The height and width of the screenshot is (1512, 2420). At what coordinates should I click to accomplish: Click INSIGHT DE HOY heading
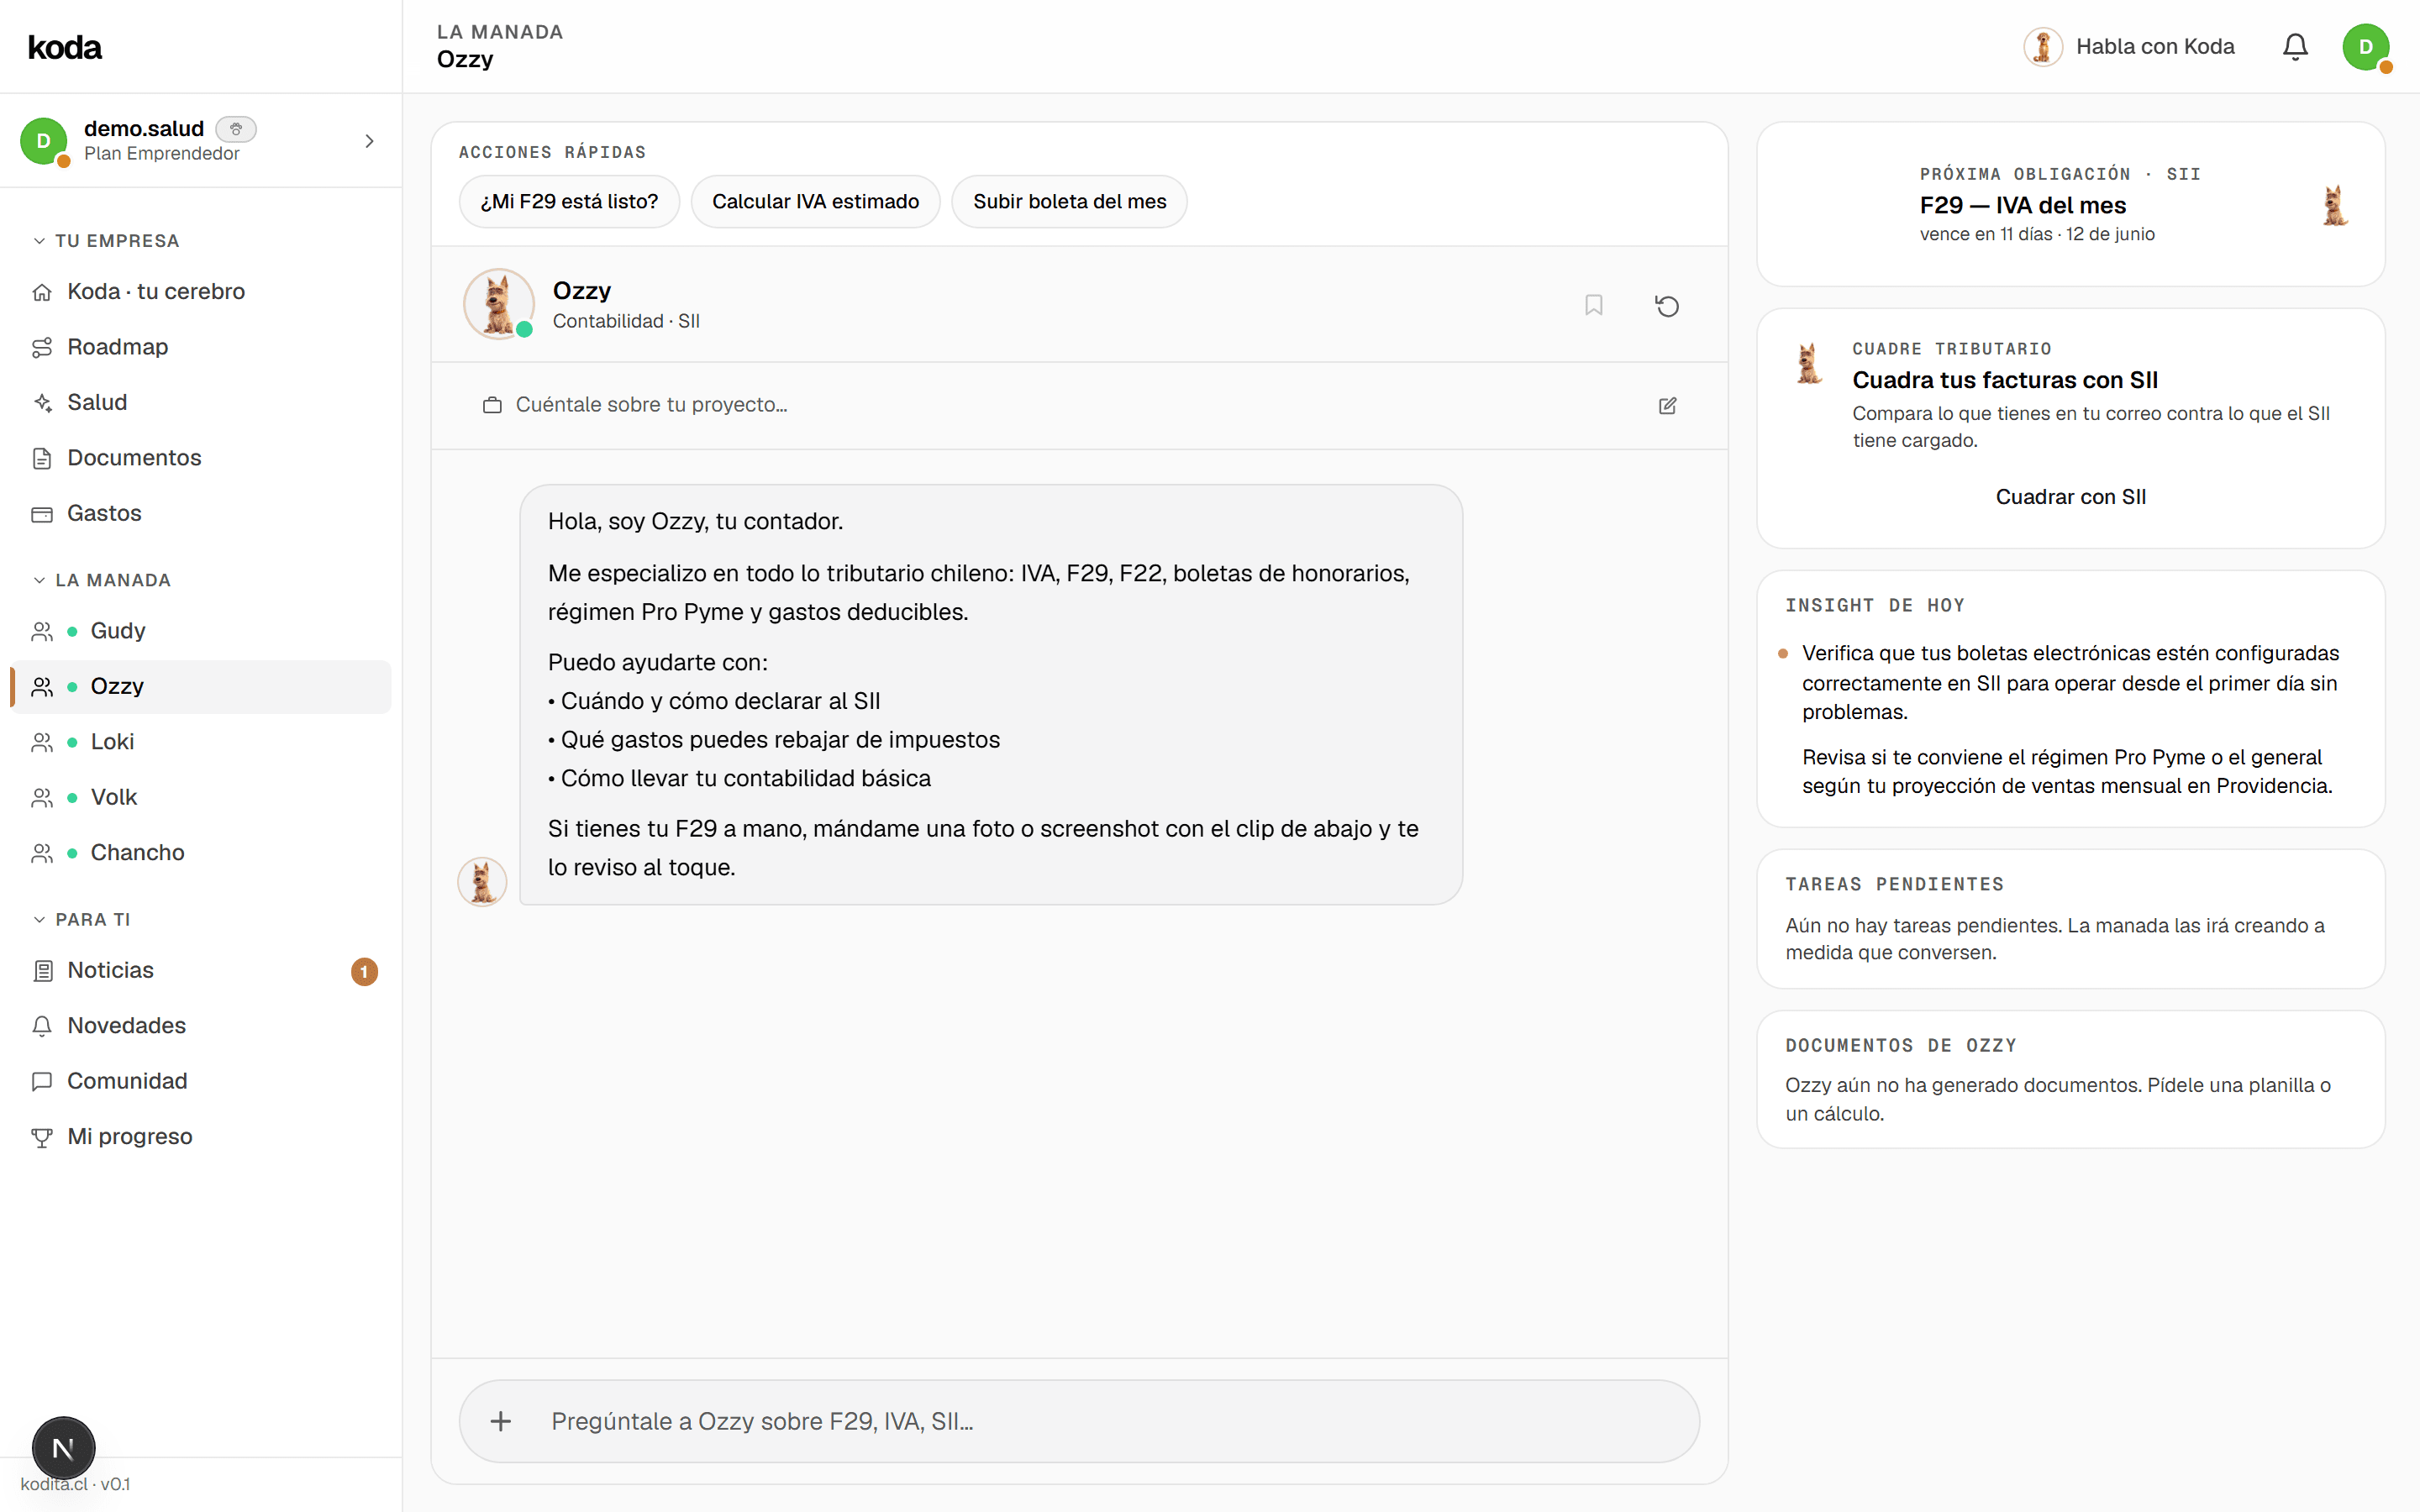click(x=1874, y=605)
